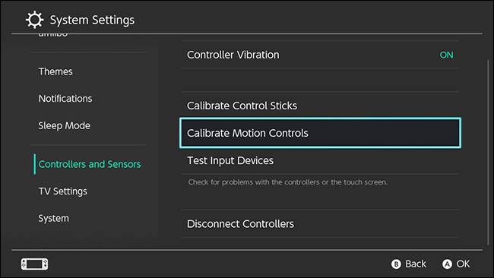The image size is (494, 278).
Task: Select the partially hidden amiibo entry
Action: [x=53, y=34]
